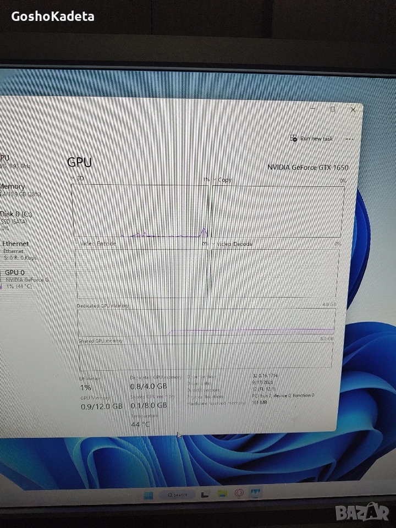
Task: Switch to Task Manager taskbar icon
Action: point(255,493)
